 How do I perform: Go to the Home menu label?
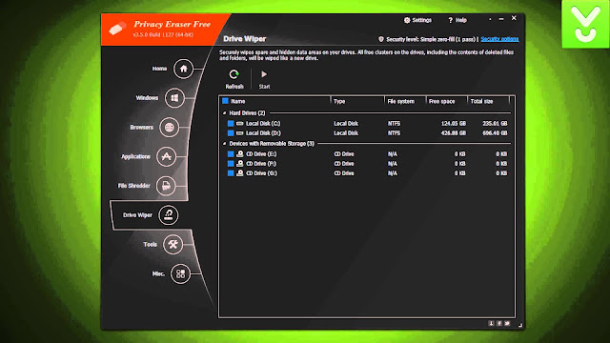pos(159,69)
